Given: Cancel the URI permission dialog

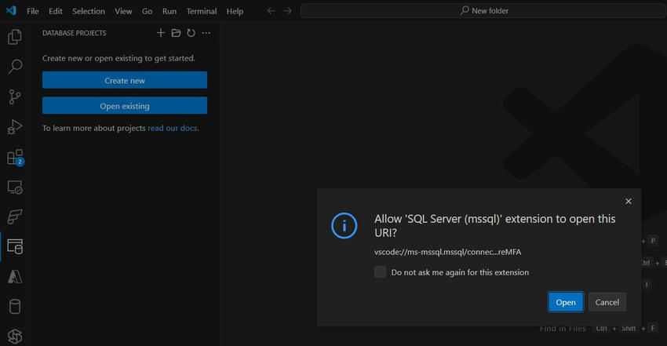Looking at the screenshot, I should coord(607,302).
